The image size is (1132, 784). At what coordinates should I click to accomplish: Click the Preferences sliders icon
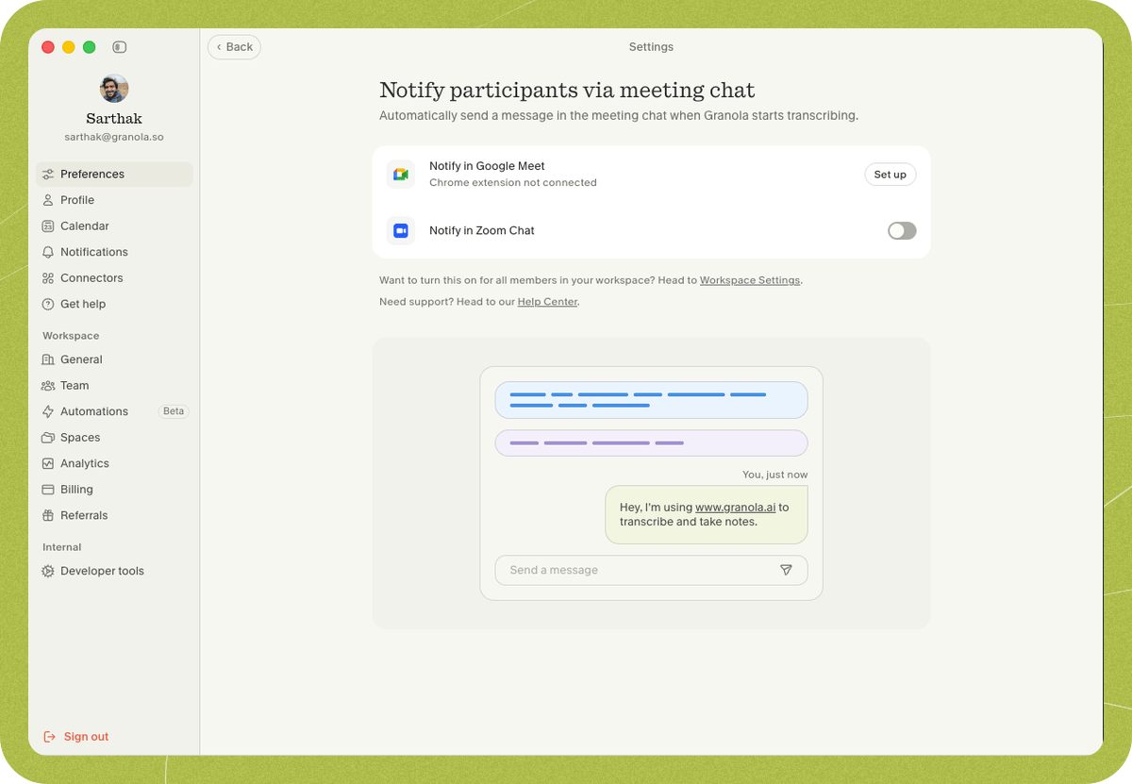[48, 175]
